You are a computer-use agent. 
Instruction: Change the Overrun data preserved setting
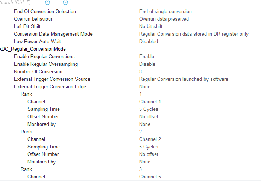tap(164, 19)
